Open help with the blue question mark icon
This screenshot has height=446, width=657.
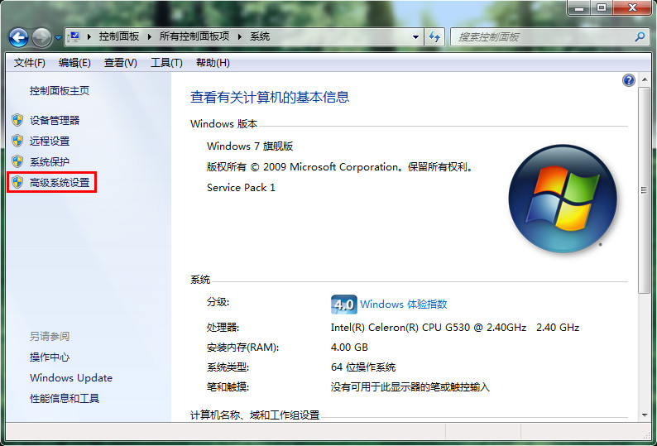coord(628,80)
